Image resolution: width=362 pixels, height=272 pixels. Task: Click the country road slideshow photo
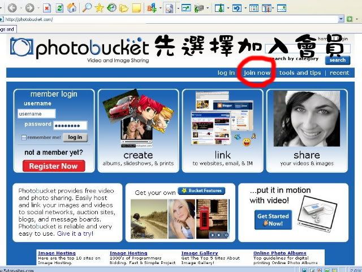coord(149,219)
